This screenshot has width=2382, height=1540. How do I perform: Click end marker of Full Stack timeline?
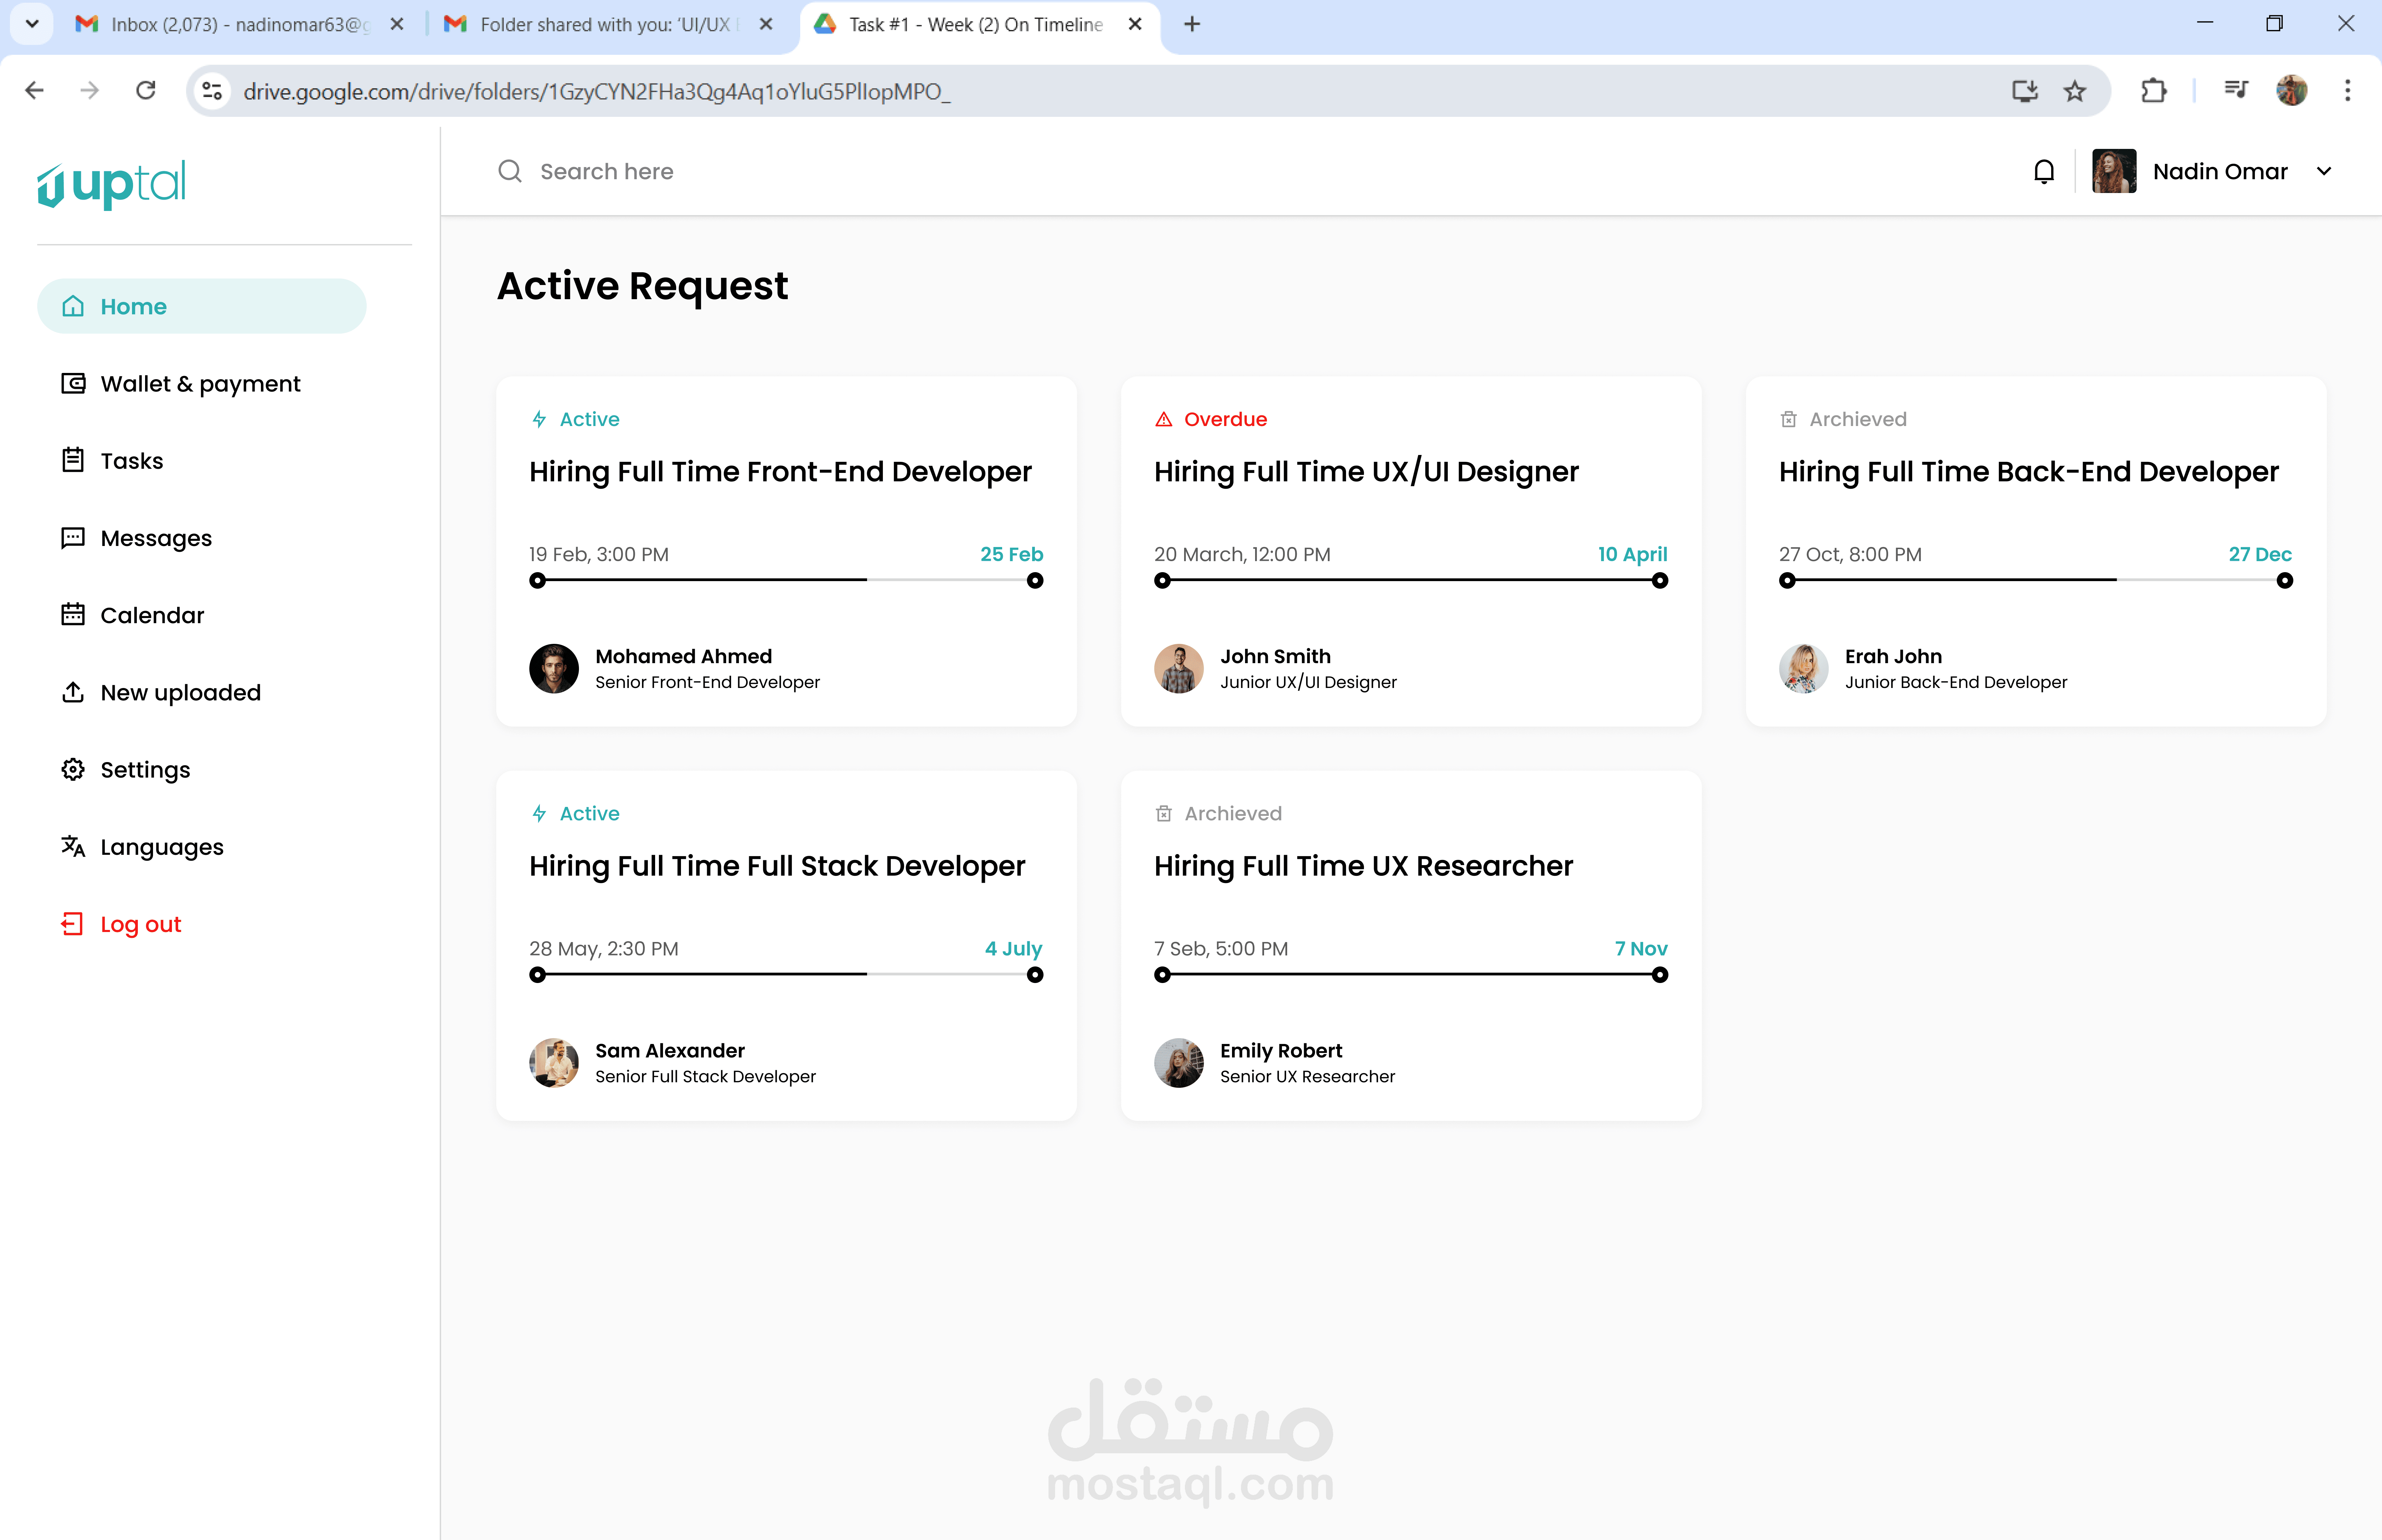click(1036, 975)
